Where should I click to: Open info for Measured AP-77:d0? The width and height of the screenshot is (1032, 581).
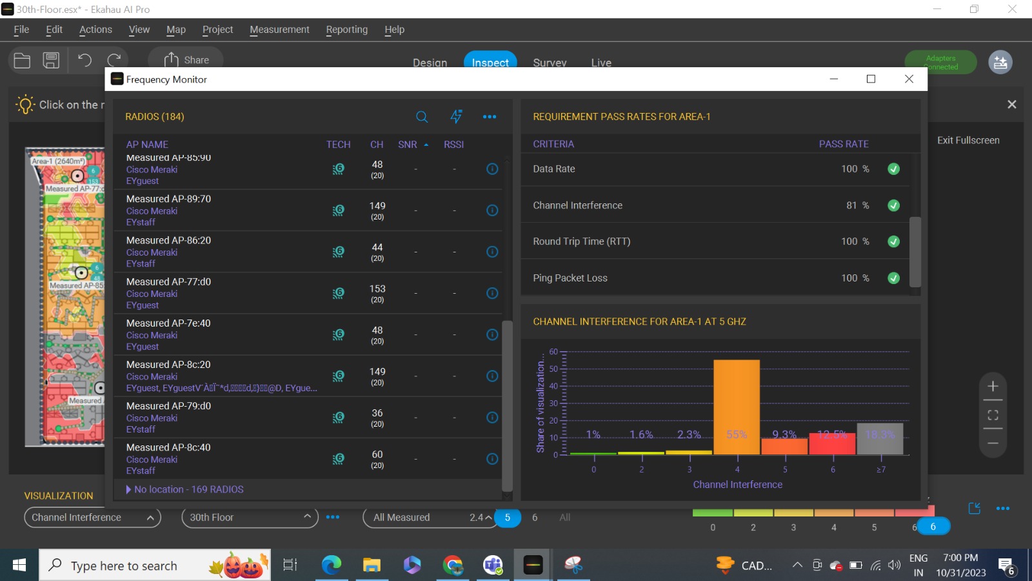tap(492, 293)
